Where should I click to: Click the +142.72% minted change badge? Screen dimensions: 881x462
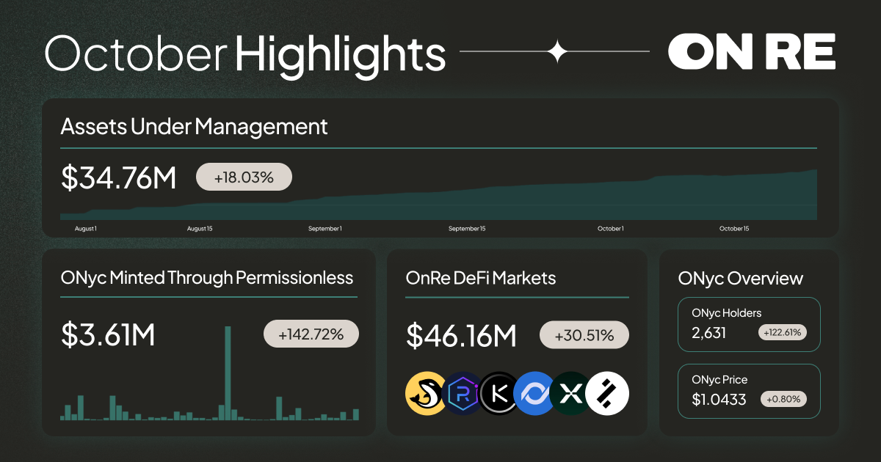[x=311, y=334]
